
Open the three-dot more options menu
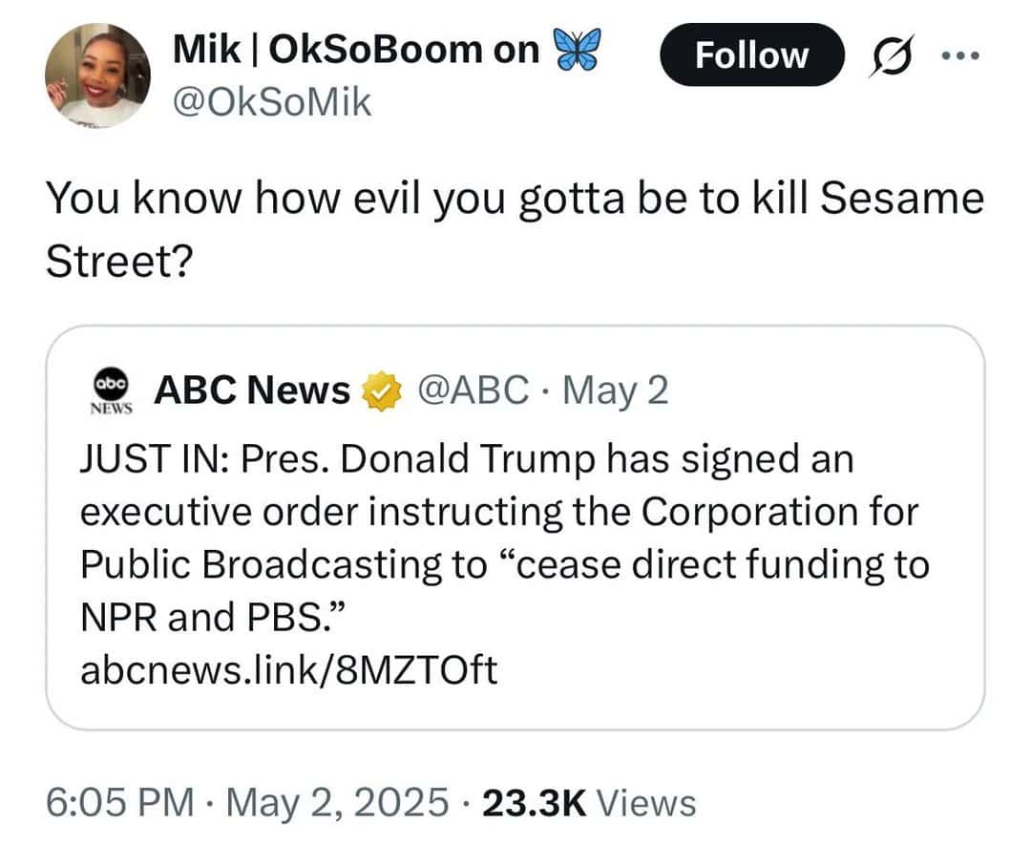pyautogui.click(x=957, y=55)
